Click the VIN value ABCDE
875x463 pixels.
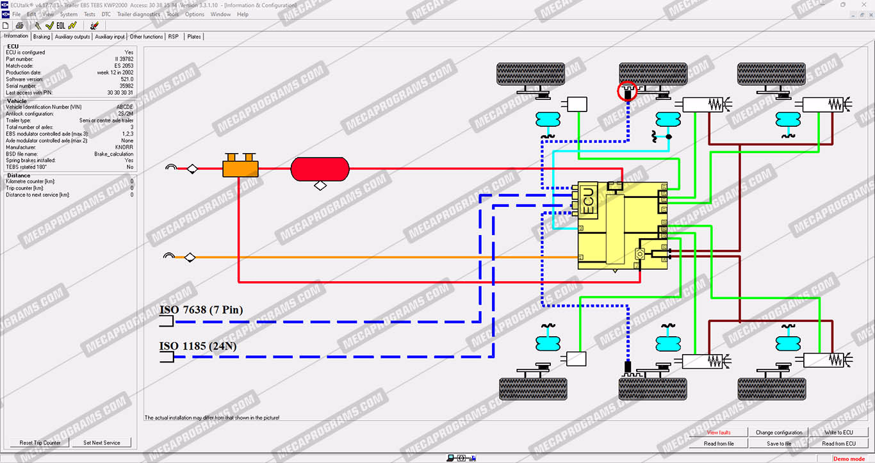point(125,107)
